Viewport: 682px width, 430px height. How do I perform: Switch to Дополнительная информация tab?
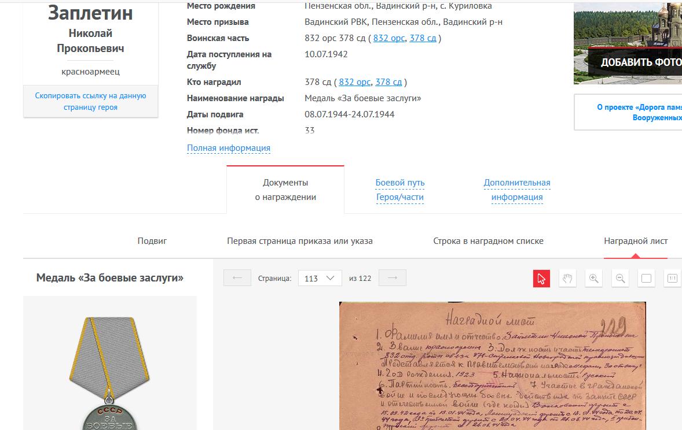pyautogui.click(x=517, y=190)
